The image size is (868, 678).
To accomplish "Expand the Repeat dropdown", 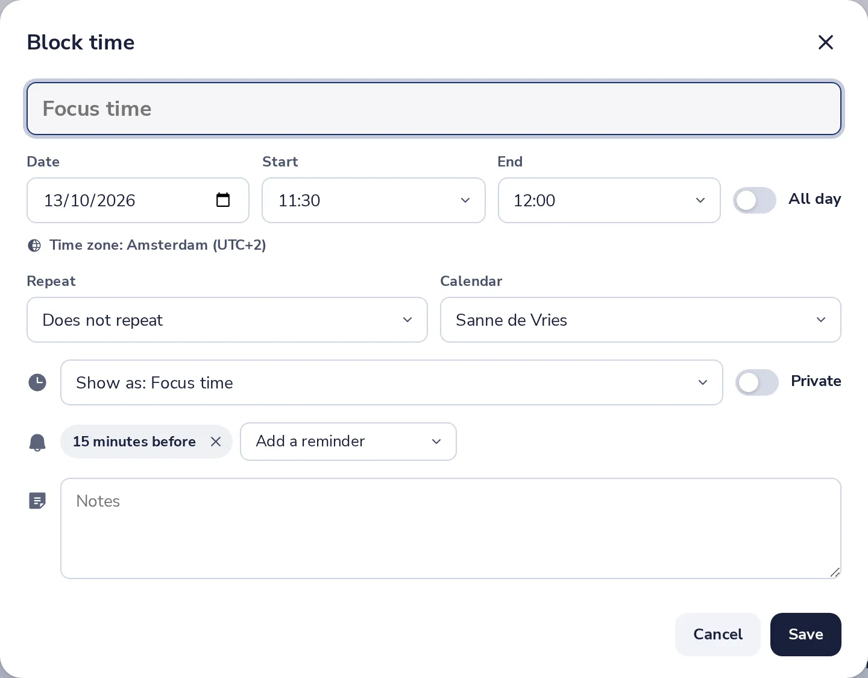I will 227,320.
